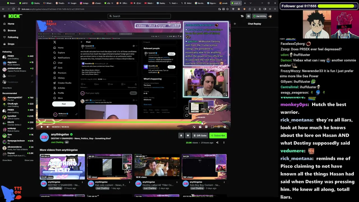Screen dimensions: 359x202
Task: Open the playback speed control in player
Action: (x=218, y=127)
